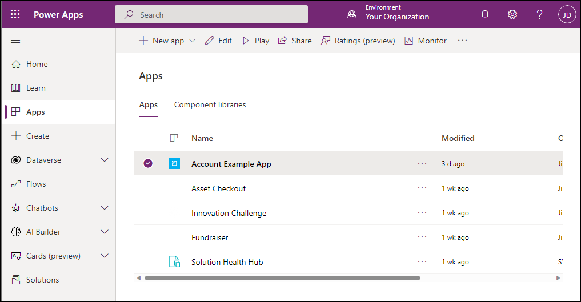The image size is (581, 302).
Task: Open the settings gear icon
Action: click(512, 14)
